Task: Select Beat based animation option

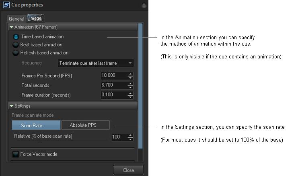Action: point(16,45)
